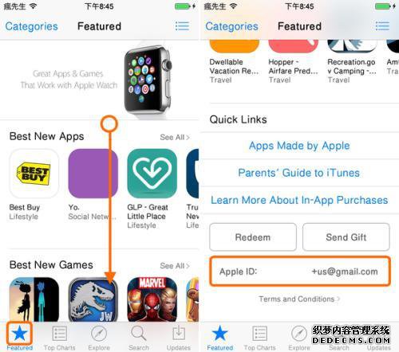Tap the Jurassic World game icon
Image resolution: width=399 pixels, height=352 pixels.
[93, 299]
